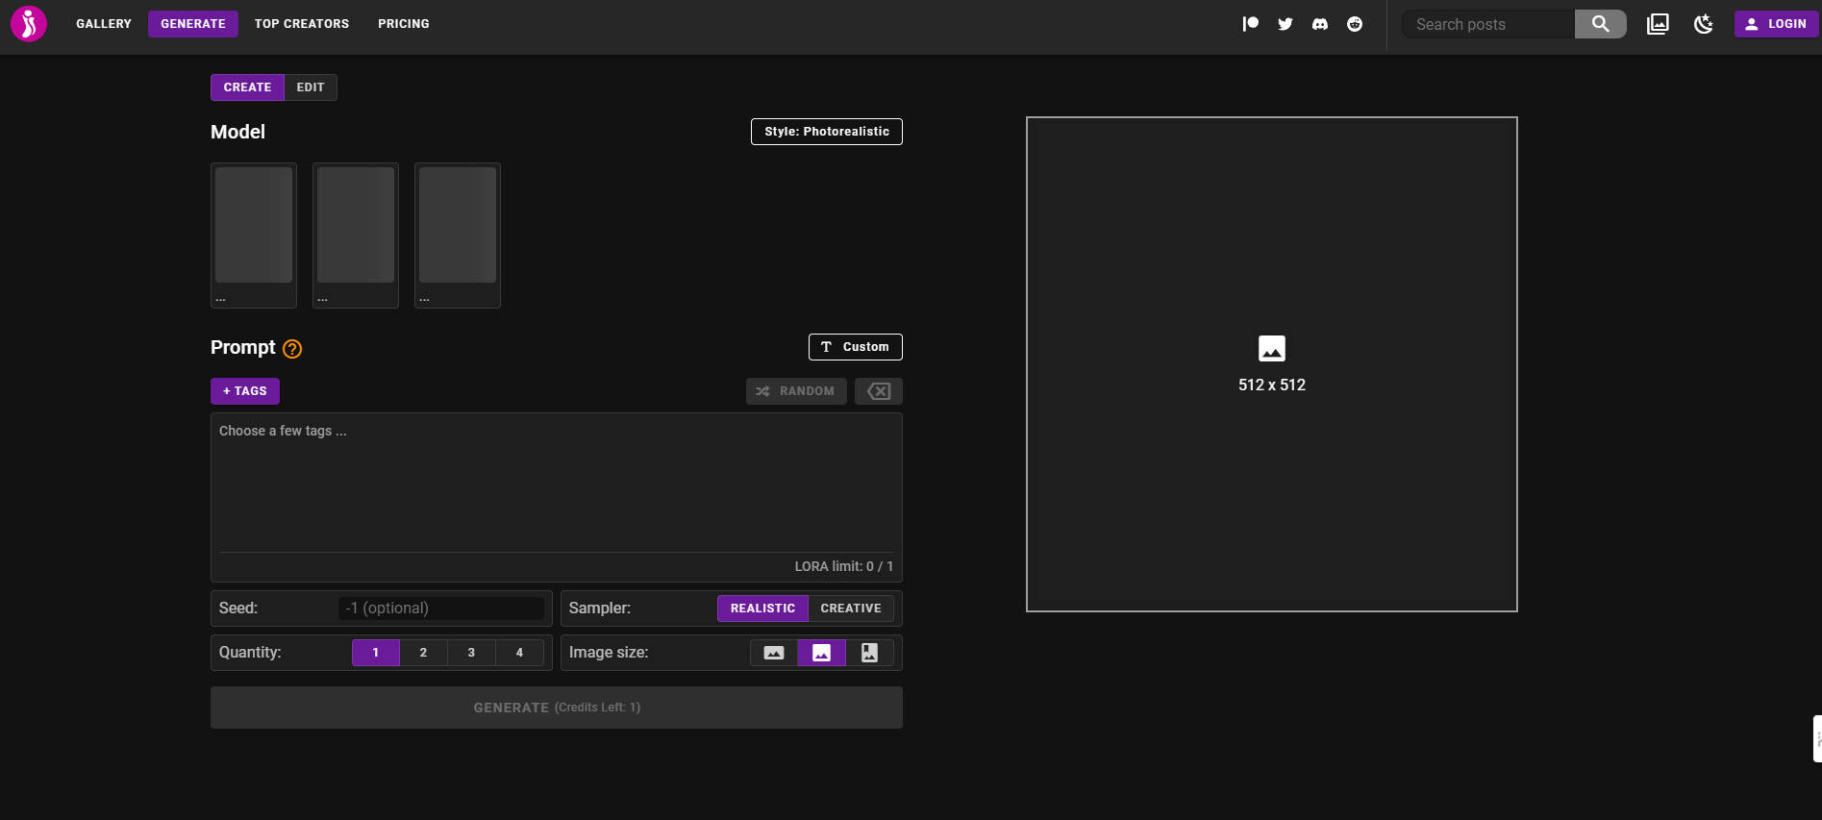Open the Reddit link icon
This screenshot has height=820, width=1822.
(x=1354, y=24)
